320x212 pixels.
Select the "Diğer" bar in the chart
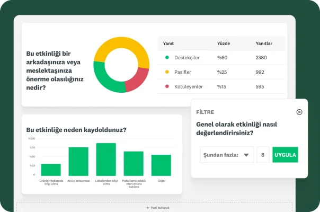pos(161,165)
